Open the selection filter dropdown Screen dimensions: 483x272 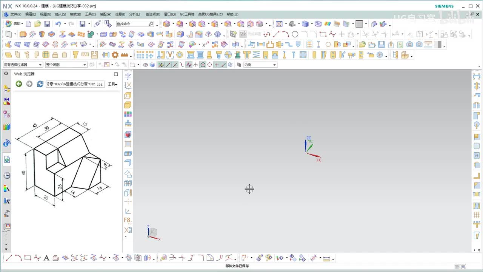[23, 65]
